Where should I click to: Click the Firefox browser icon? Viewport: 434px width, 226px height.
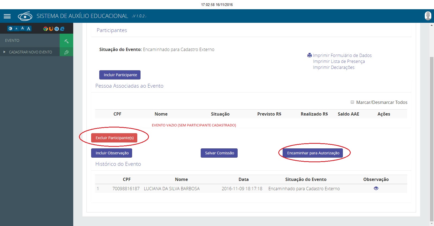click(51, 29)
